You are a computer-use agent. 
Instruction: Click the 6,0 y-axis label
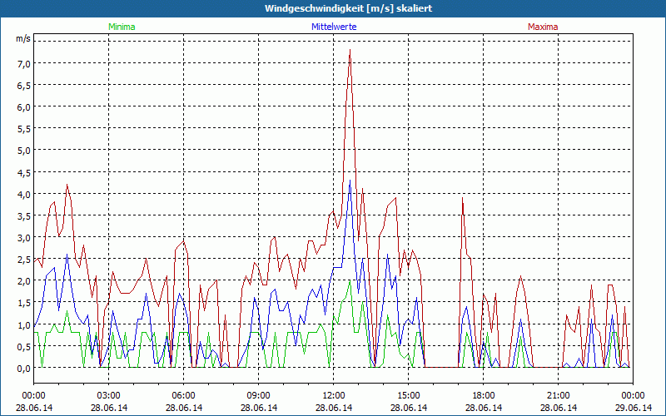pos(24,107)
